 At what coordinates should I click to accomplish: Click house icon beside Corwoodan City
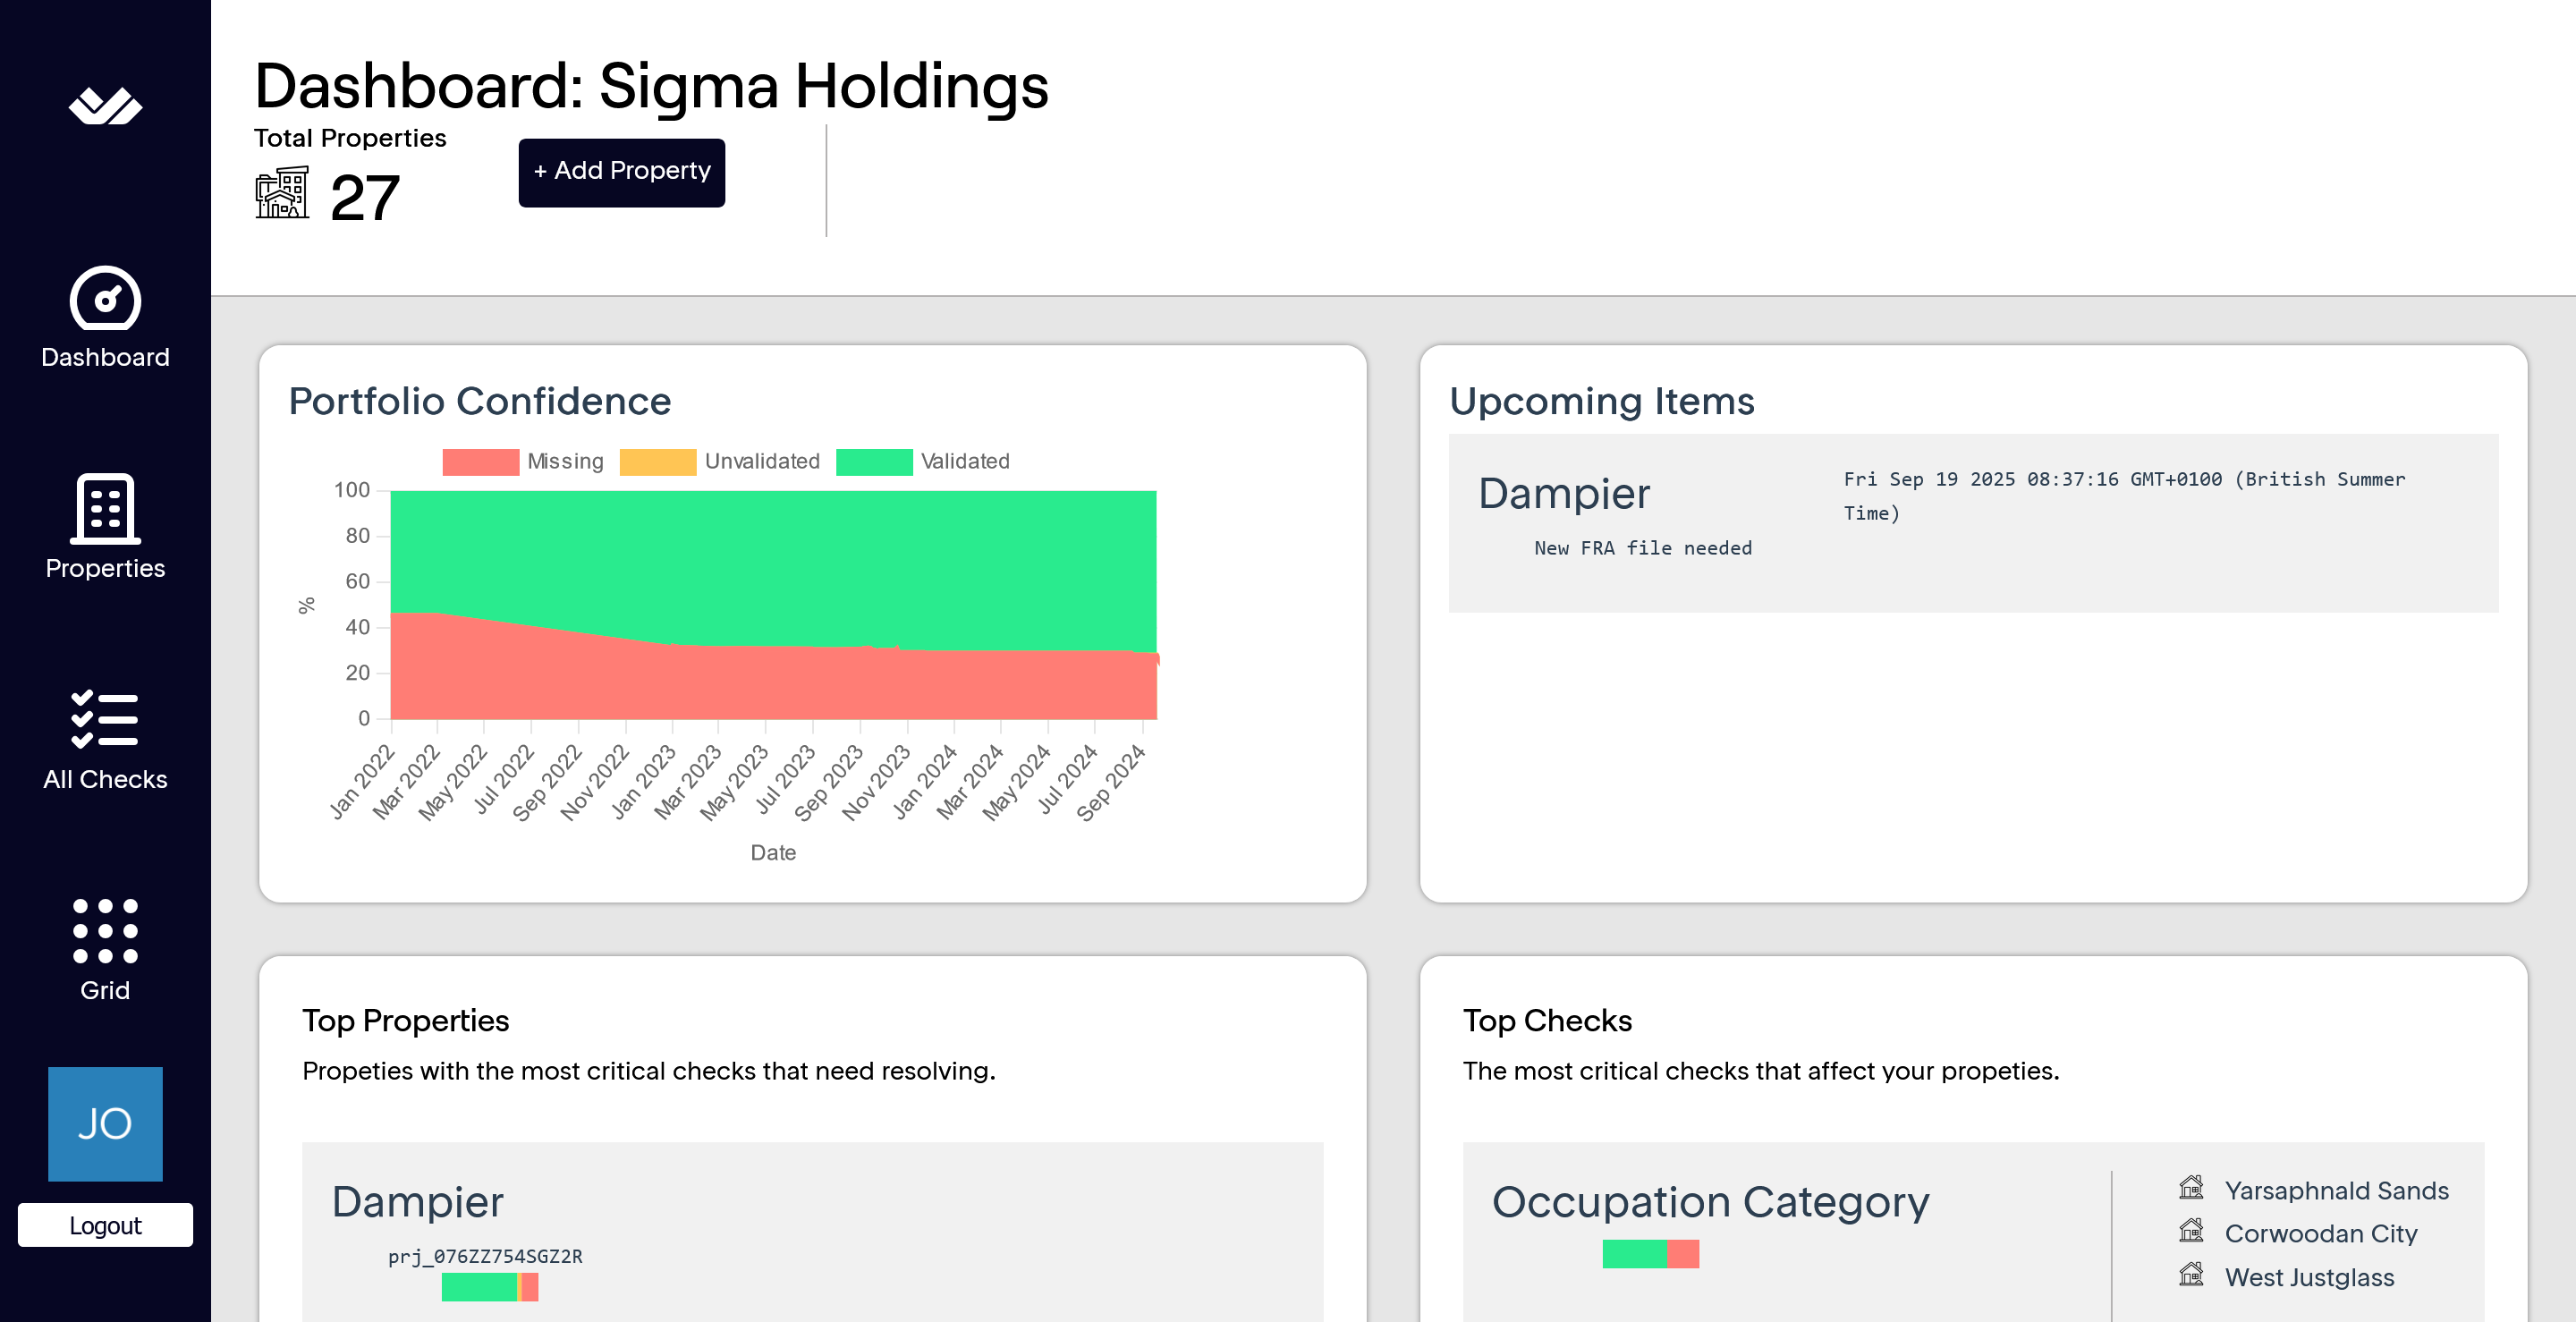pyautogui.click(x=2191, y=1231)
